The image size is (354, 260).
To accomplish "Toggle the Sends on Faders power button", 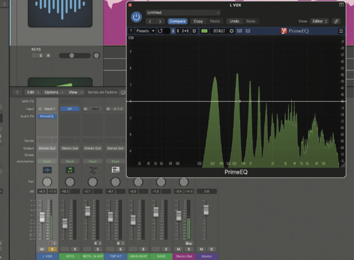I will (123, 92).
